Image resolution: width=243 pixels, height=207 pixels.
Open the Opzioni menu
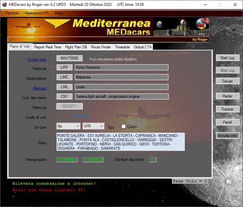click(12, 13)
